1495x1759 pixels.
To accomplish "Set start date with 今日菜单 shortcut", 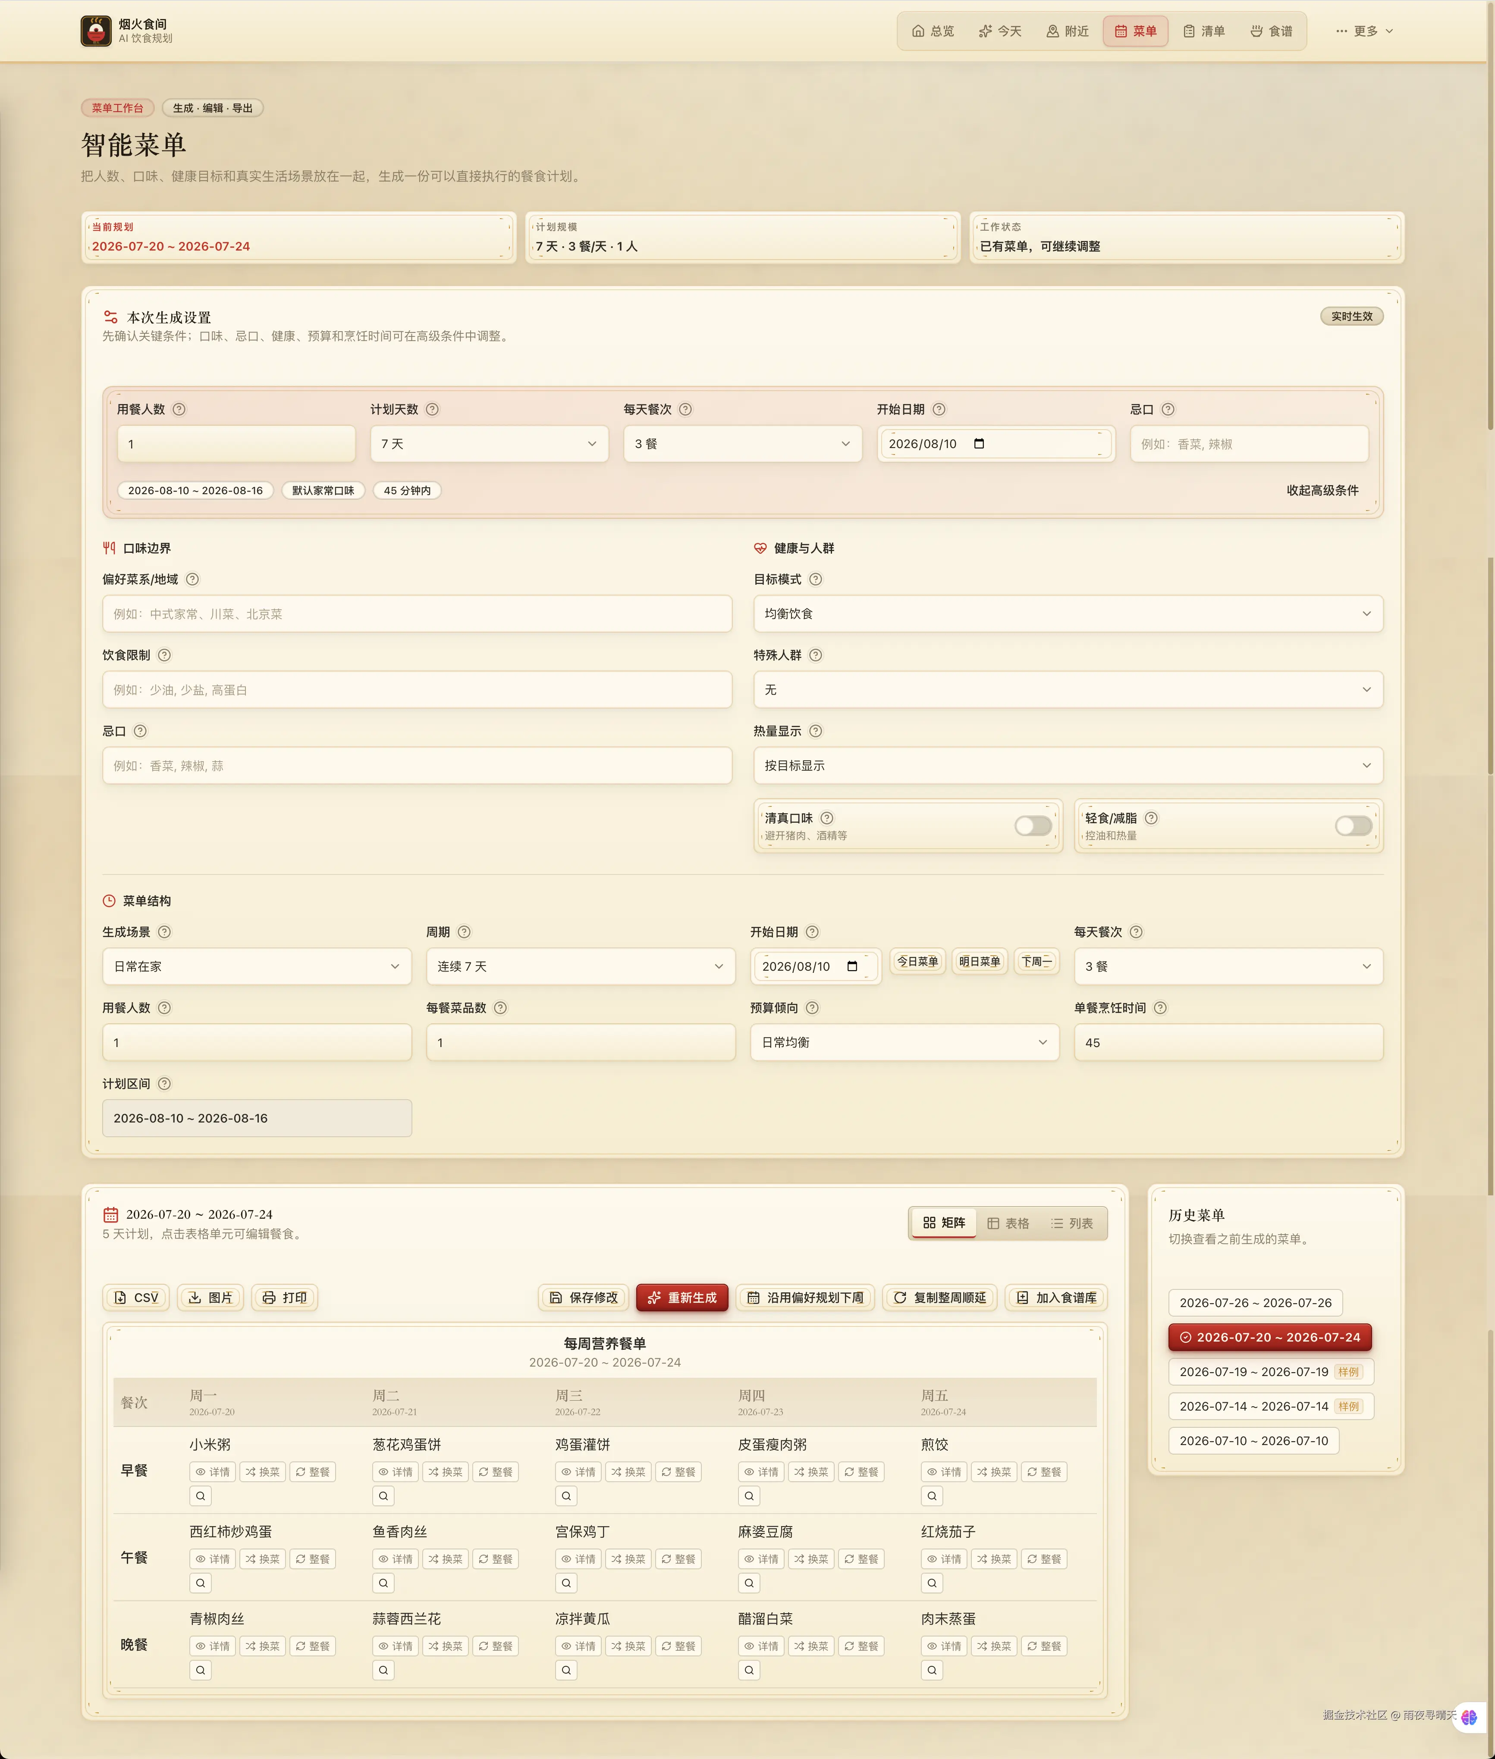I will (918, 962).
